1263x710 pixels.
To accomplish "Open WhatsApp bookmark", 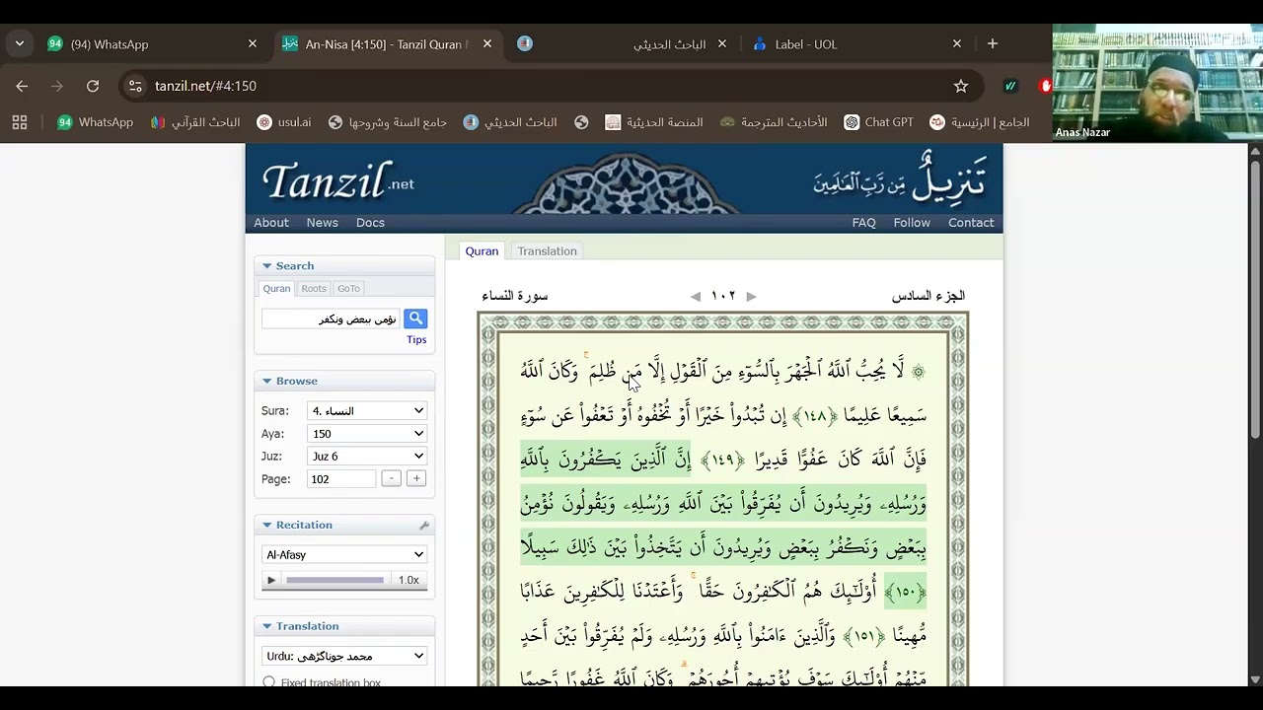I will tap(96, 122).
